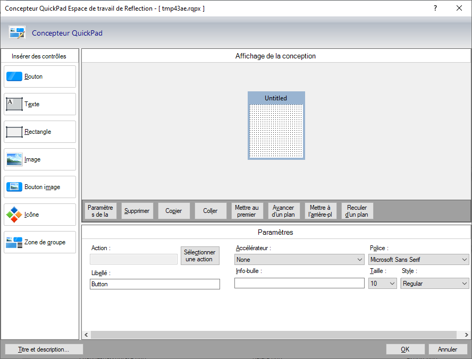Screen dimensions: 472x359
Task: Open the Style dropdown showing Regular
Action: click(434, 283)
